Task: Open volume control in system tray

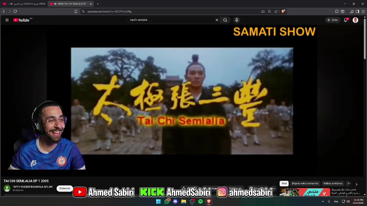Action: (348, 201)
